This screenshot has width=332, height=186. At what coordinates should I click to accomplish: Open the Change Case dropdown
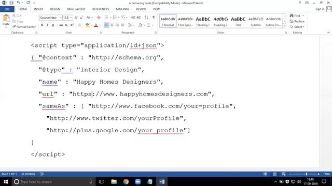[x=90, y=18]
